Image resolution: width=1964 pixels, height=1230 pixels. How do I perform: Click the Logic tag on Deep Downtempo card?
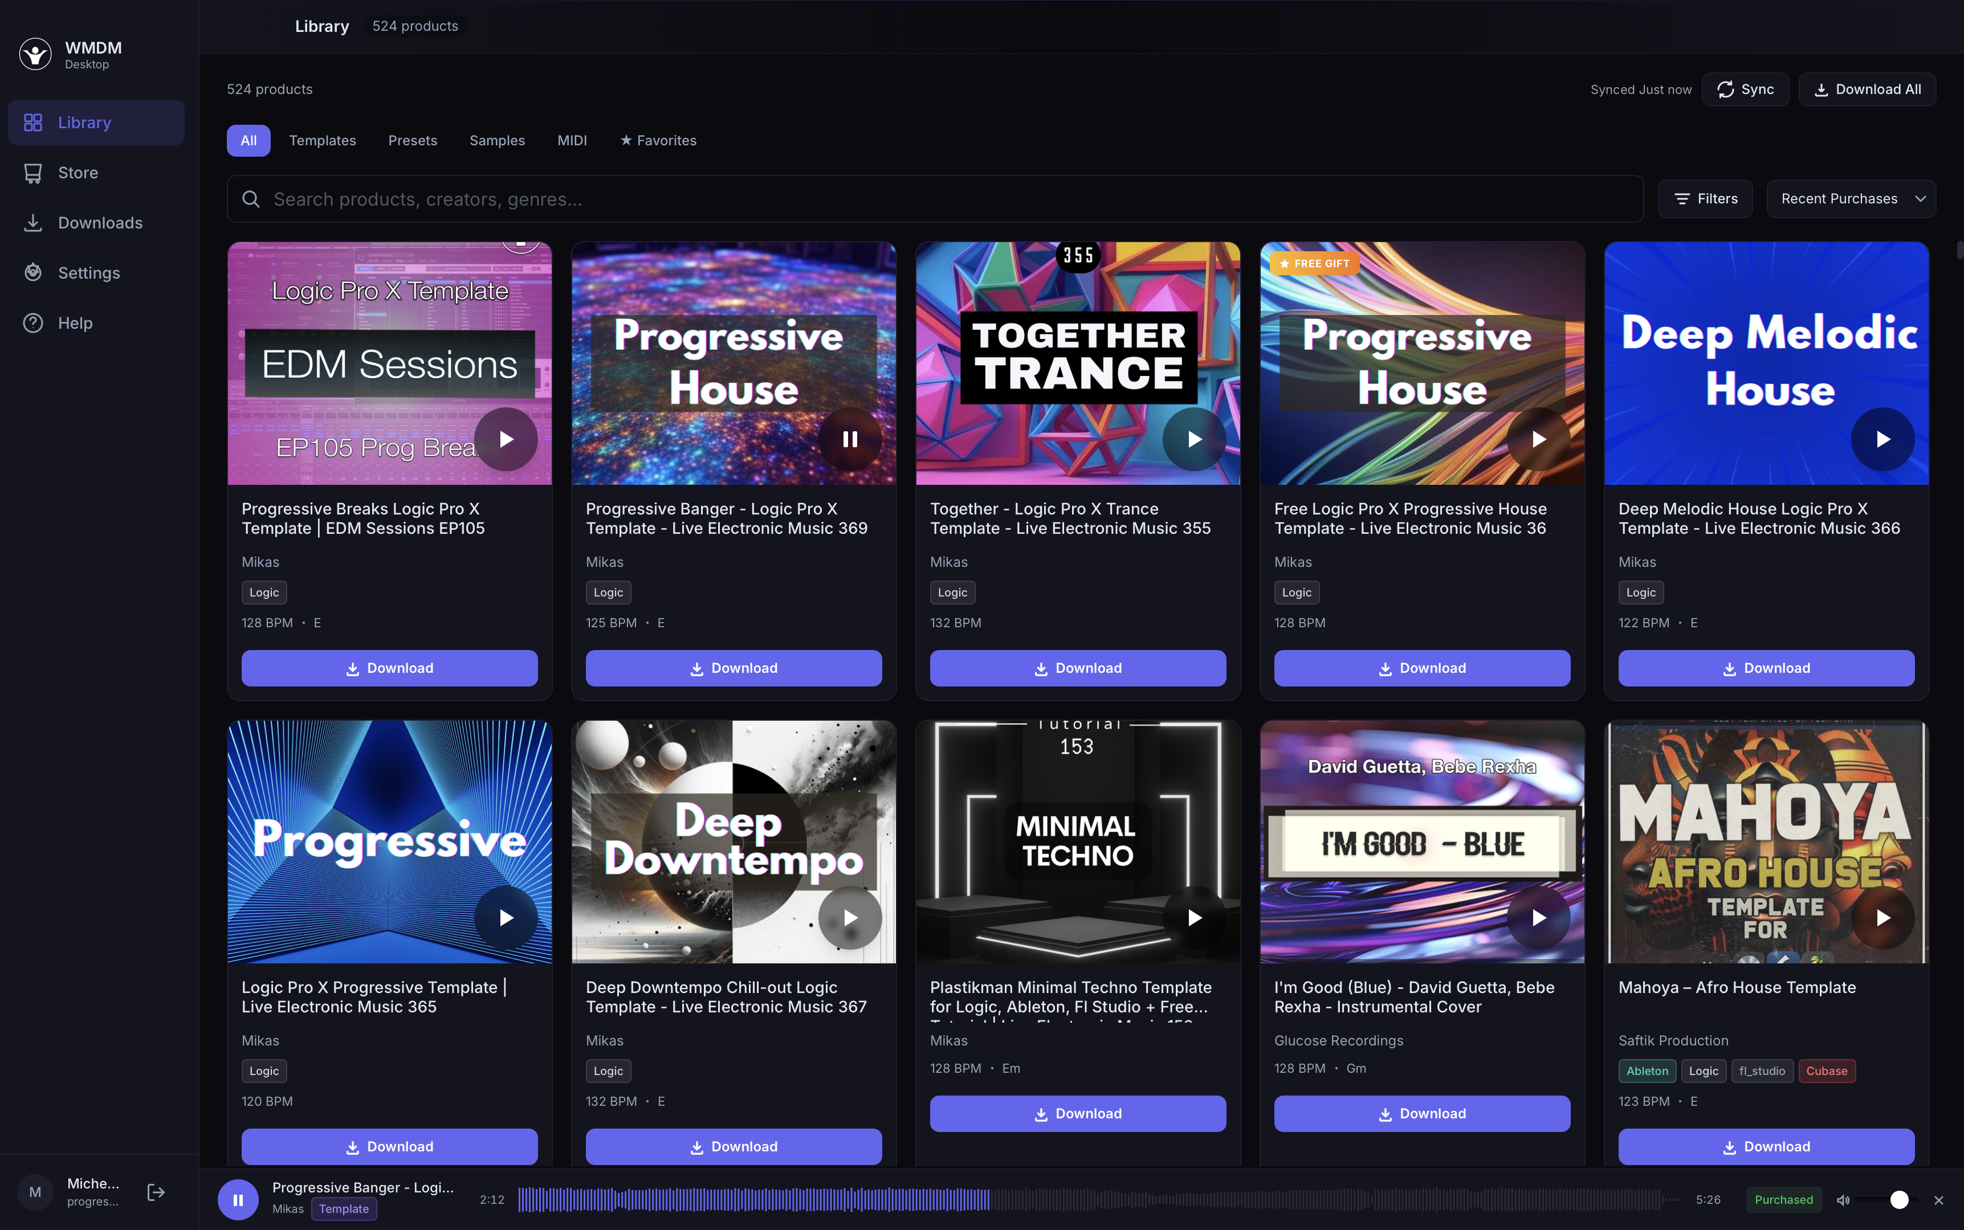click(x=608, y=1072)
